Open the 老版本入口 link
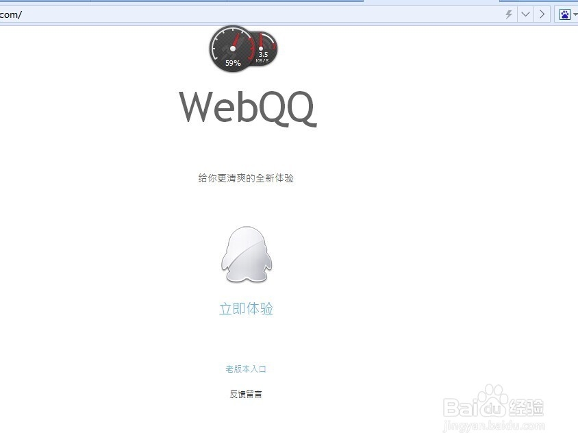 pos(245,369)
